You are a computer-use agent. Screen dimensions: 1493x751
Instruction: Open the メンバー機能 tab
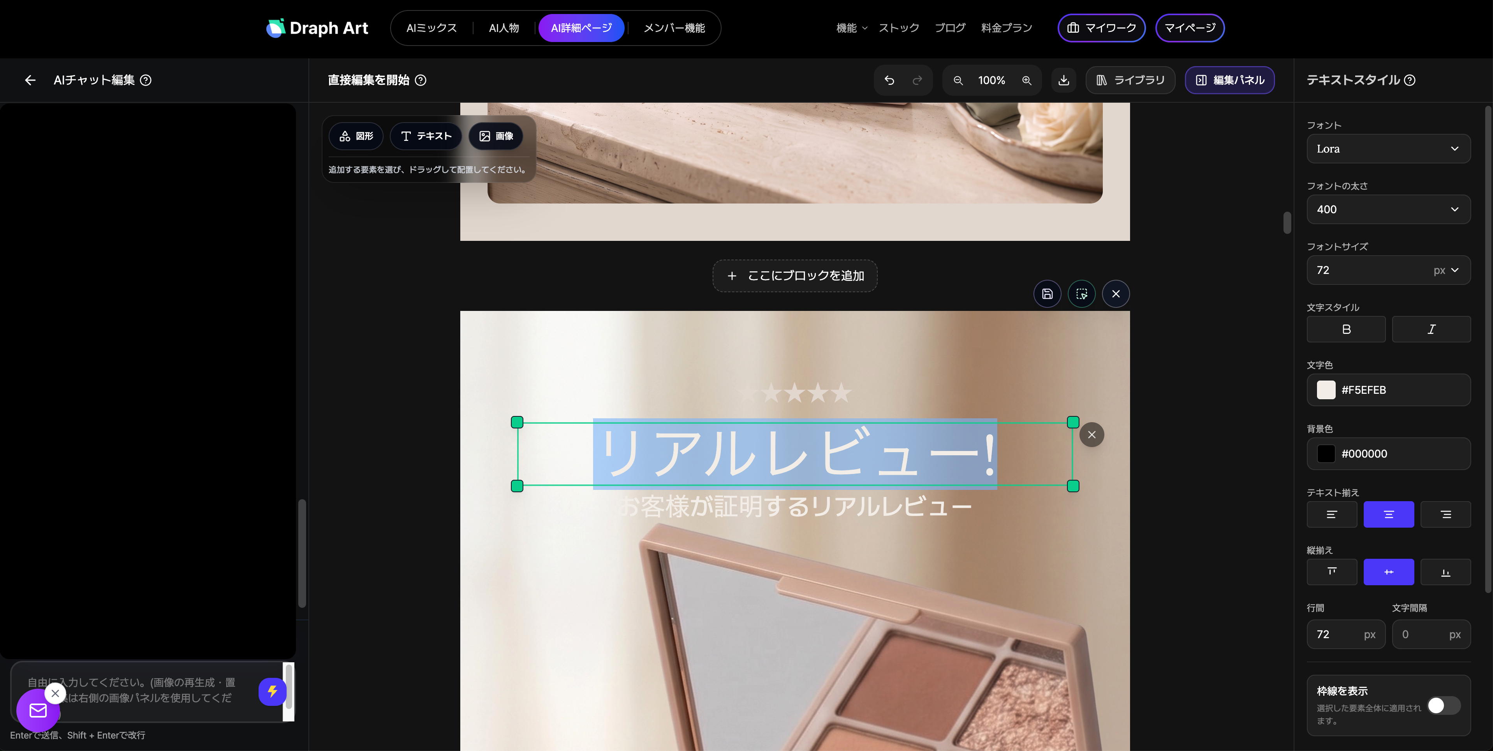tap(674, 28)
